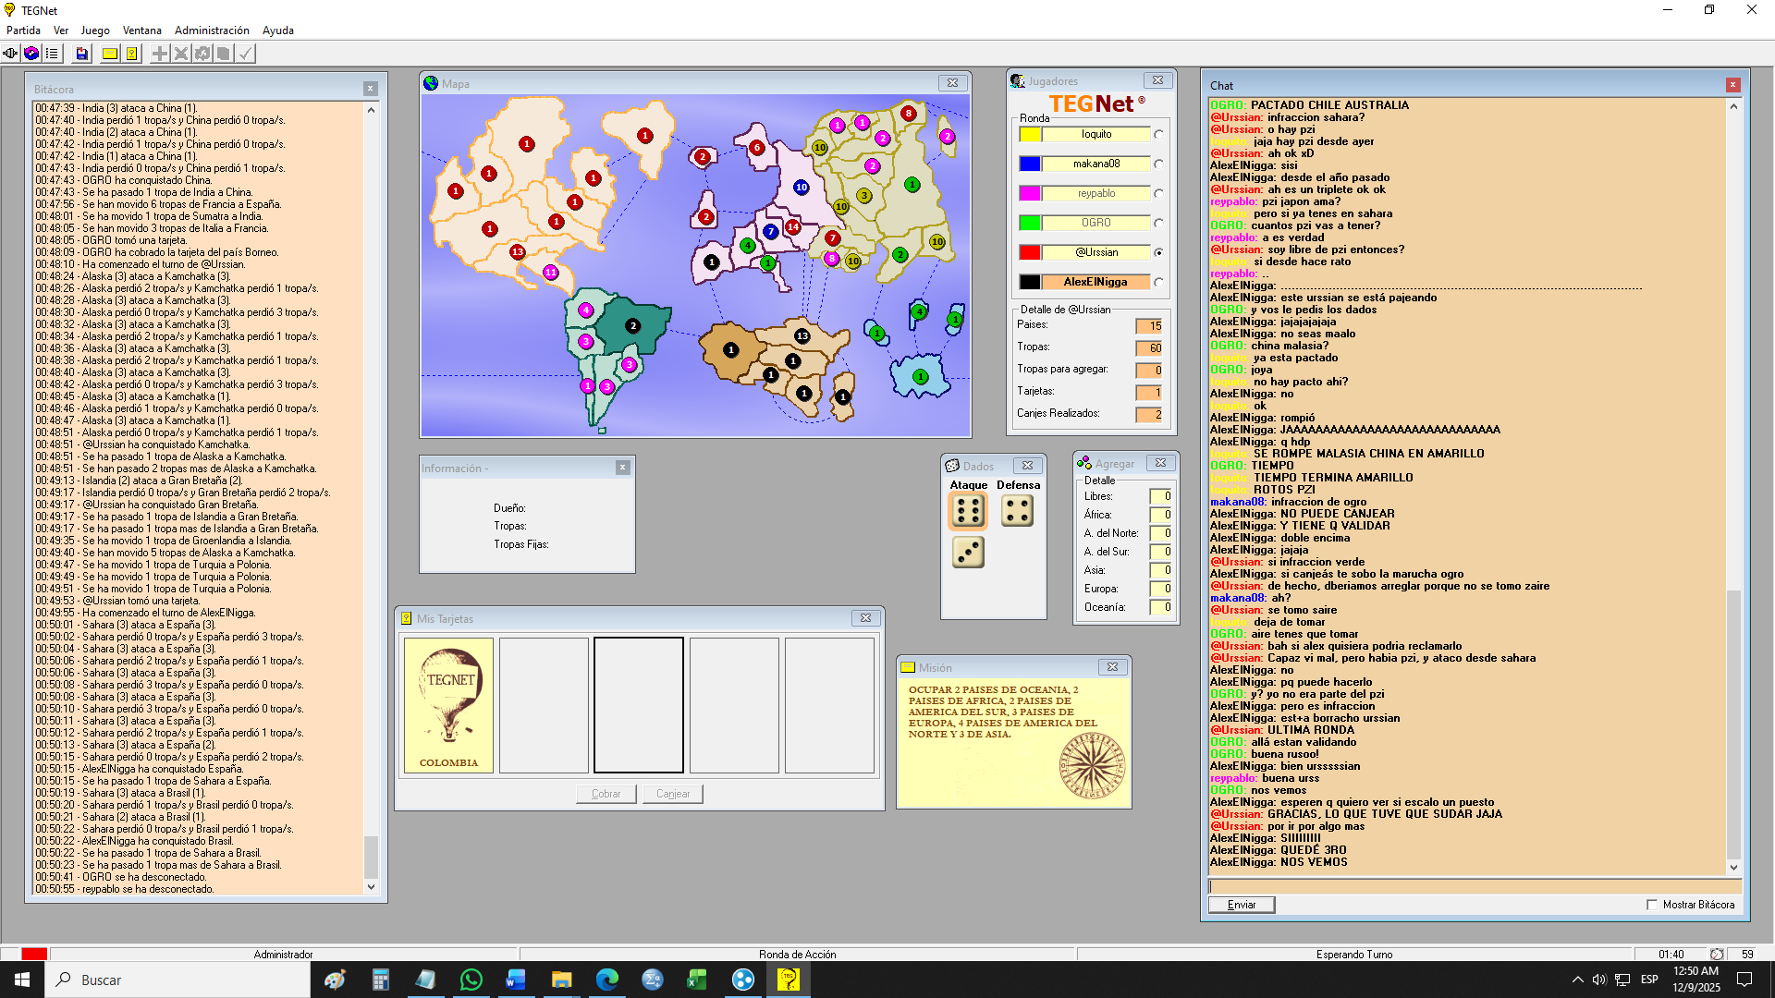The image size is (1775, 998).
Task: Click the yellow mission card toolbar icon
Action: point(110,54)
